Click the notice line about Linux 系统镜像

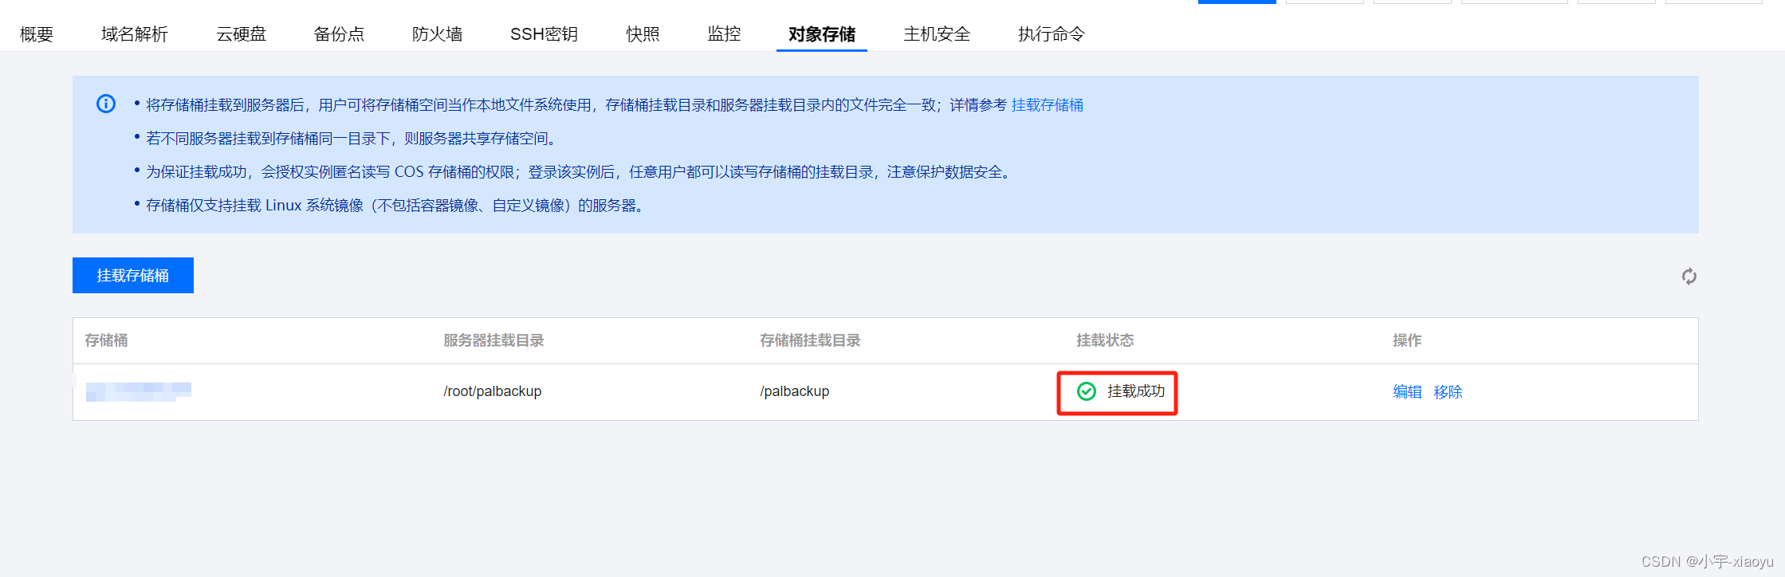click(396, 206)
